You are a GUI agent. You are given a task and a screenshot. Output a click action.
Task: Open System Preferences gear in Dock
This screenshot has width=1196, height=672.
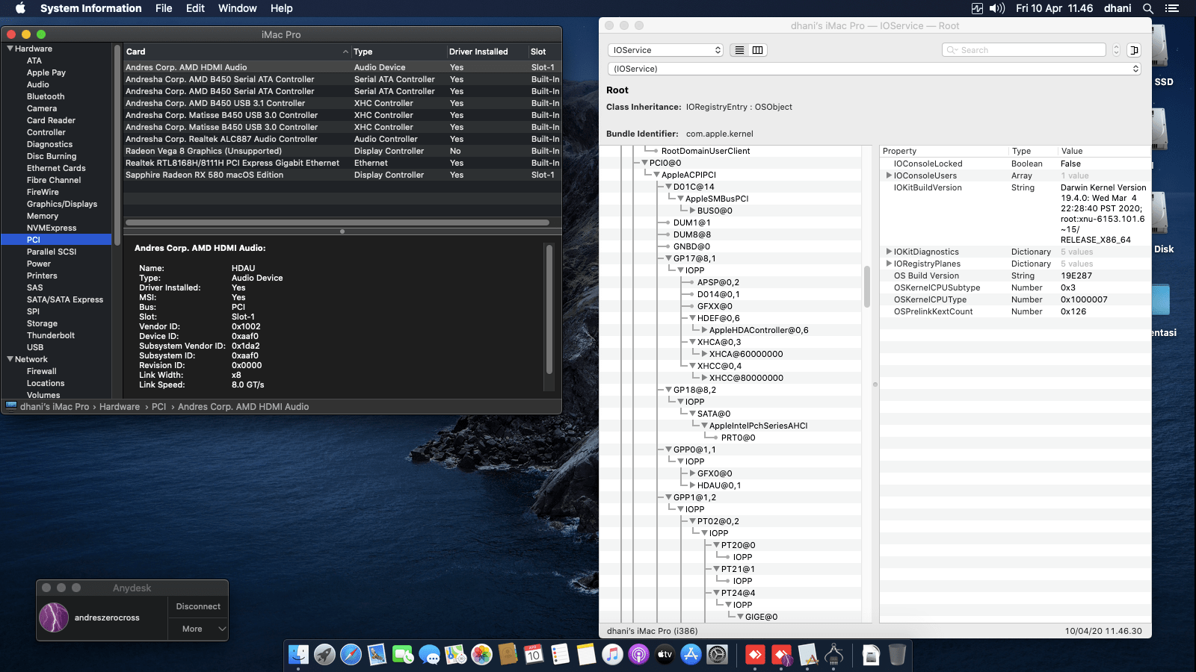click(717, 655)
